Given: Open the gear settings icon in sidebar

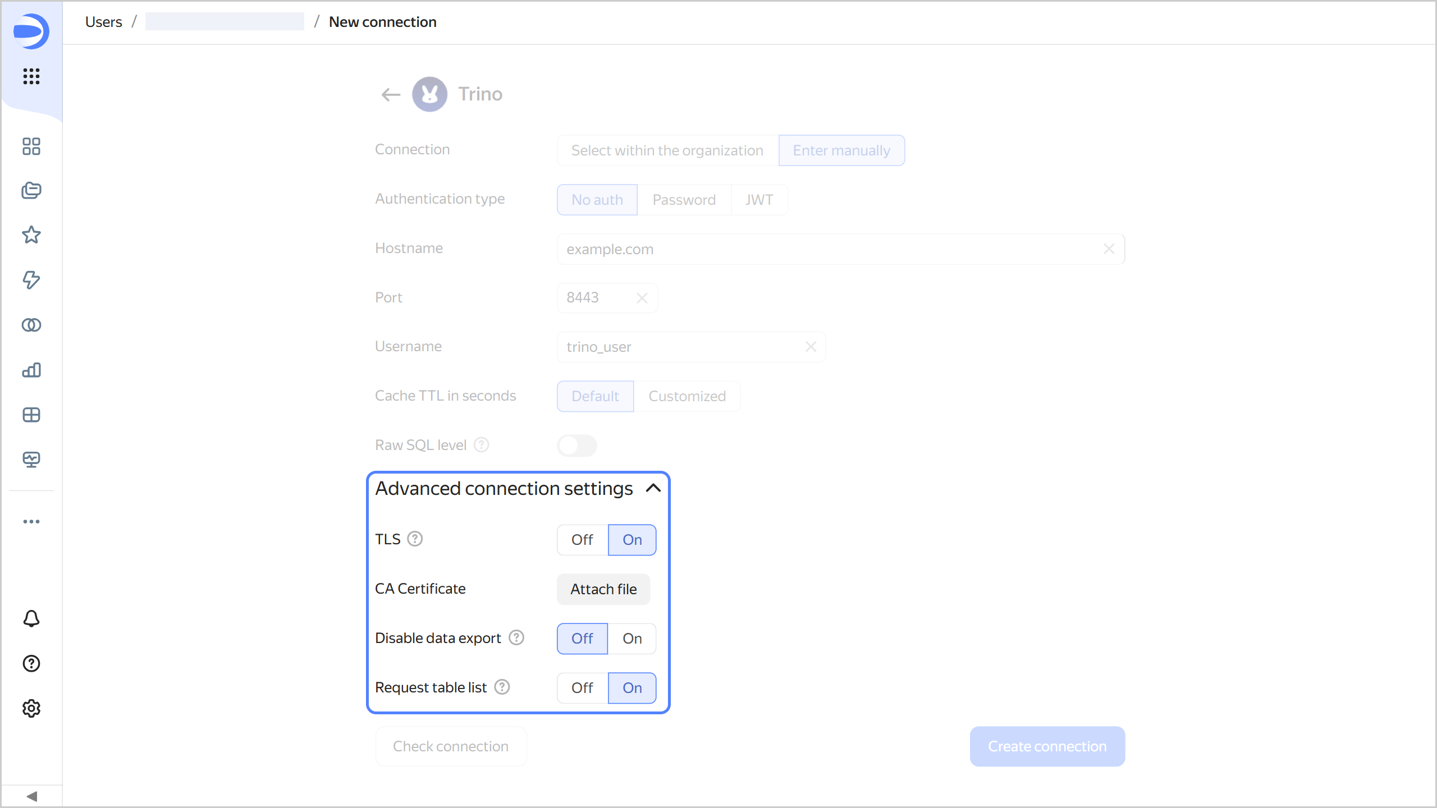Looking at the screenshot, I should coord(31,708).
